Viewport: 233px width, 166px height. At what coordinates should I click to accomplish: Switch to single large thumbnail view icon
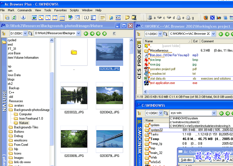click(34, 18)
